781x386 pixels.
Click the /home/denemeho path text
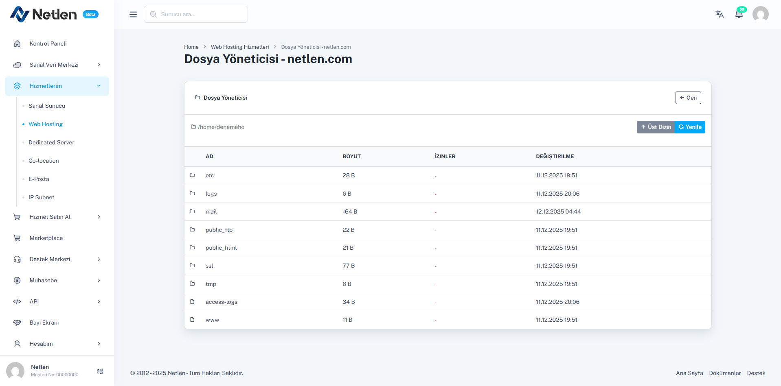(221, 127)
